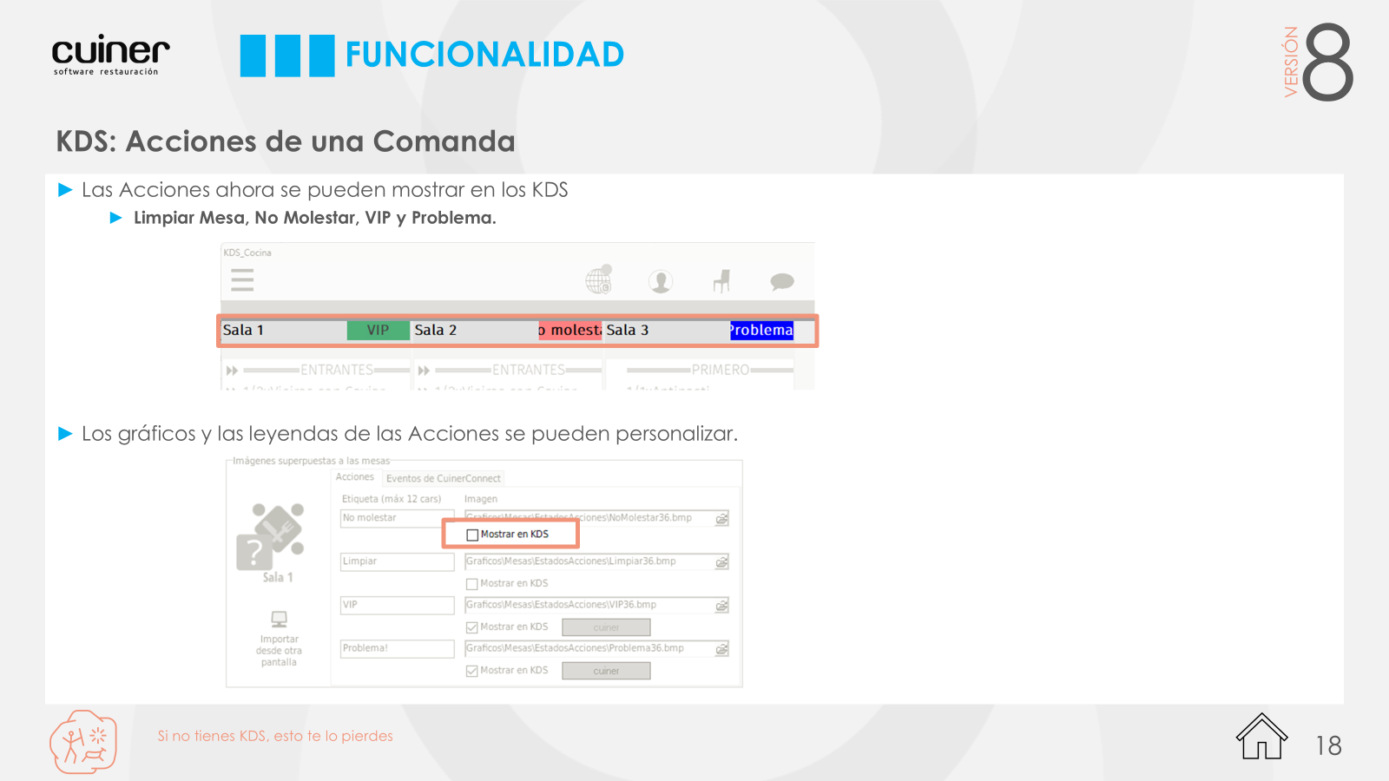Image resolution: width=1389 pixels, height=781 pixels.
Task: Click the speech bubble message icon
Action: click(x=782, y=281)
